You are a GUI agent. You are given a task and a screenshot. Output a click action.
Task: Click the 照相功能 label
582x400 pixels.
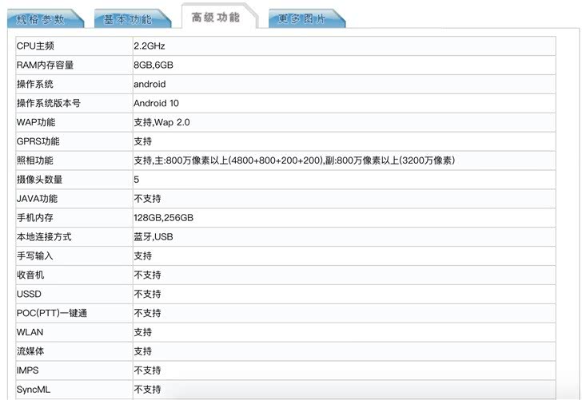tap(35, 160)
